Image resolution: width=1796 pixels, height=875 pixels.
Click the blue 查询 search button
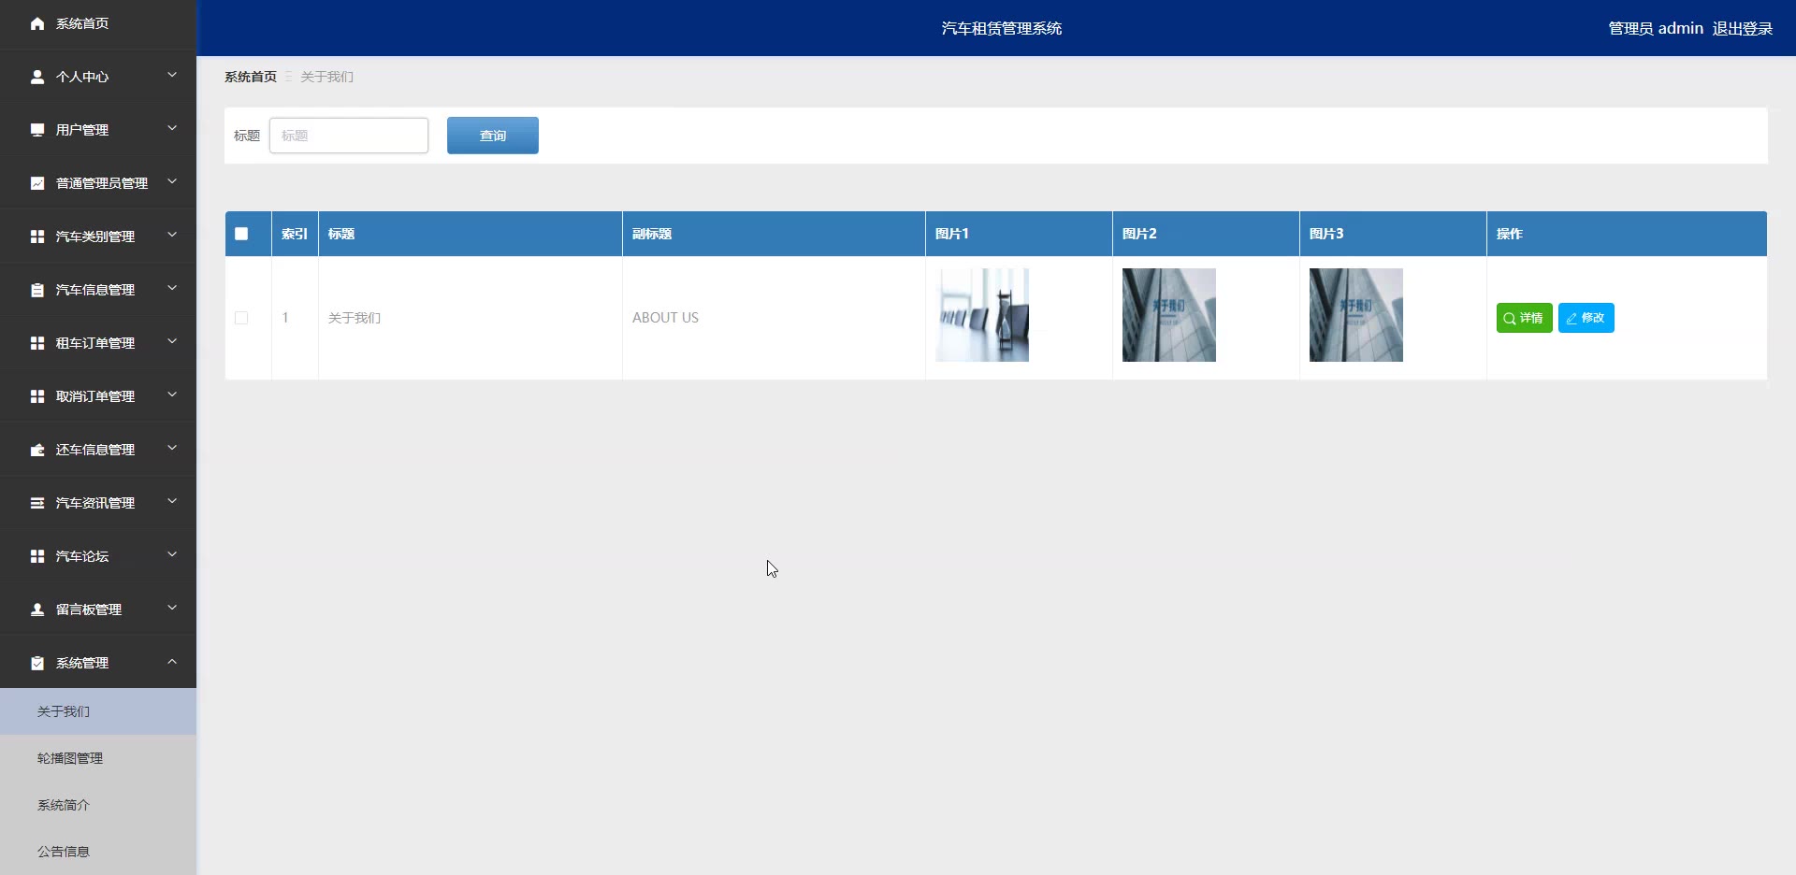493,136
